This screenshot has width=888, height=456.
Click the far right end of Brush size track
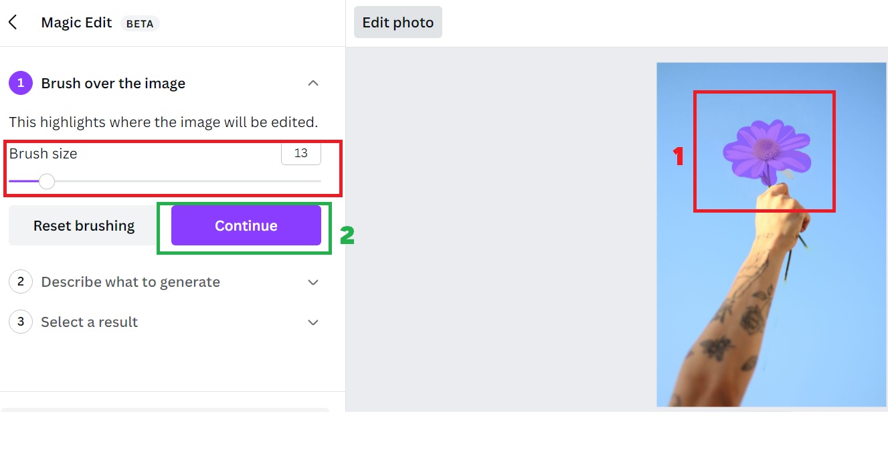319,181
